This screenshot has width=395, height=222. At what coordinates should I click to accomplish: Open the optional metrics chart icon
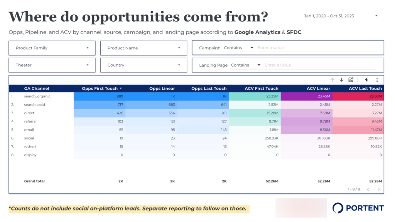(351, 80)
